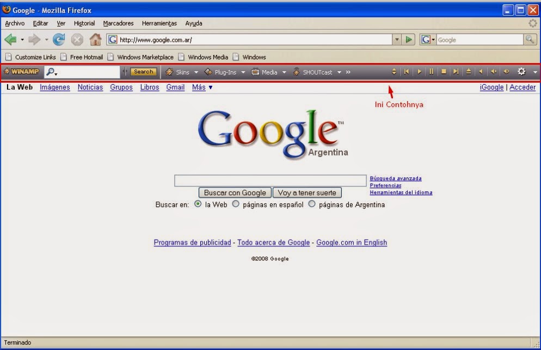
Task: Select the 'páginas de Argentina' option
Action: pyautogui.click(x=312, y=204)
